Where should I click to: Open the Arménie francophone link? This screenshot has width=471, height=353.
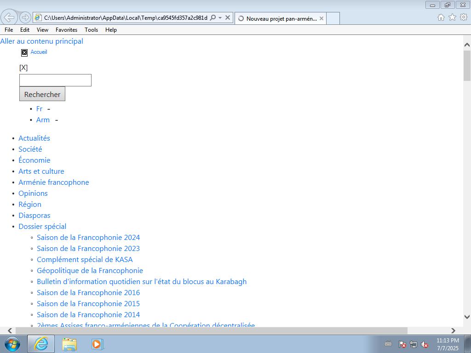click(53, 182)
